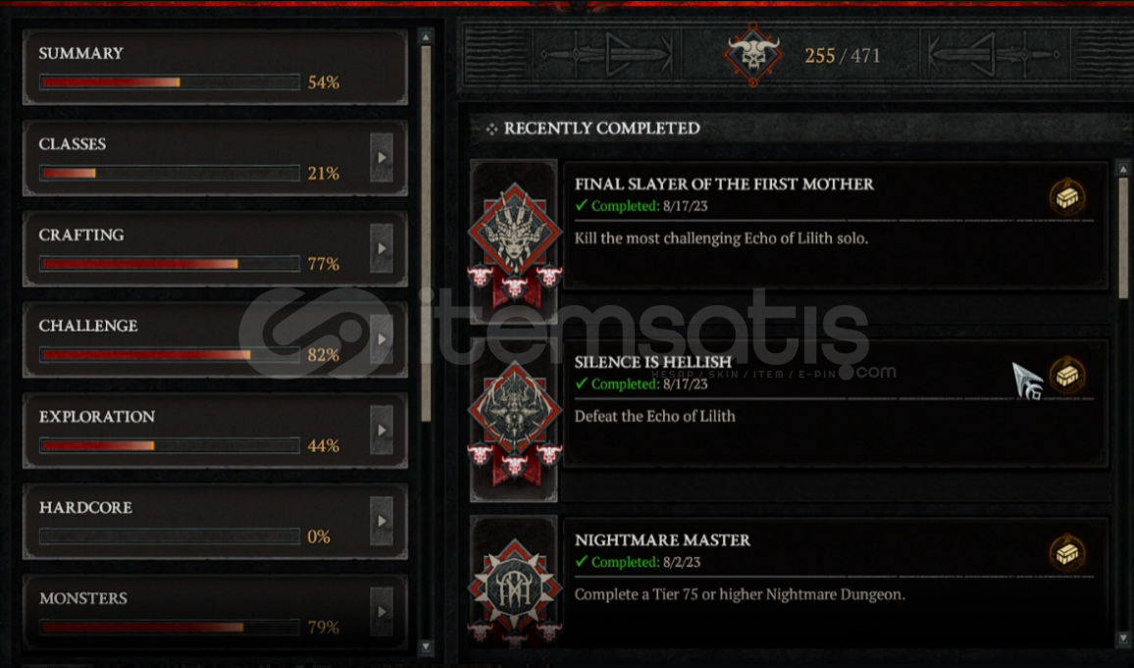
Task: Click the achievements list scroll up arrow
Action: pos(1123,169)
